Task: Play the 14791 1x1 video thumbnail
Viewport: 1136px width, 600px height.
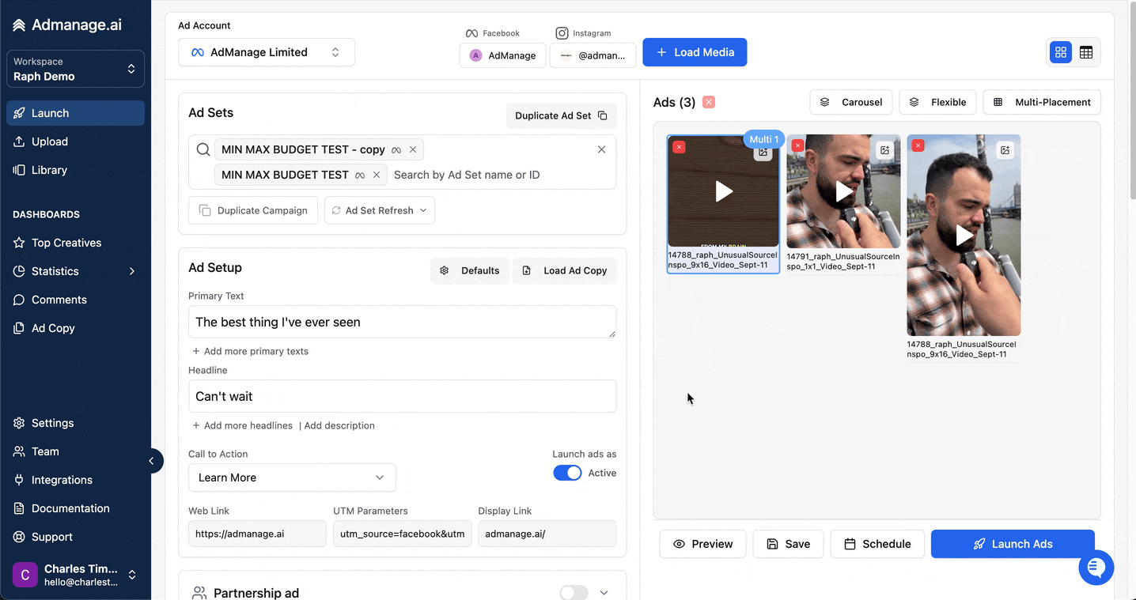Action: click(x=844, y=191)
